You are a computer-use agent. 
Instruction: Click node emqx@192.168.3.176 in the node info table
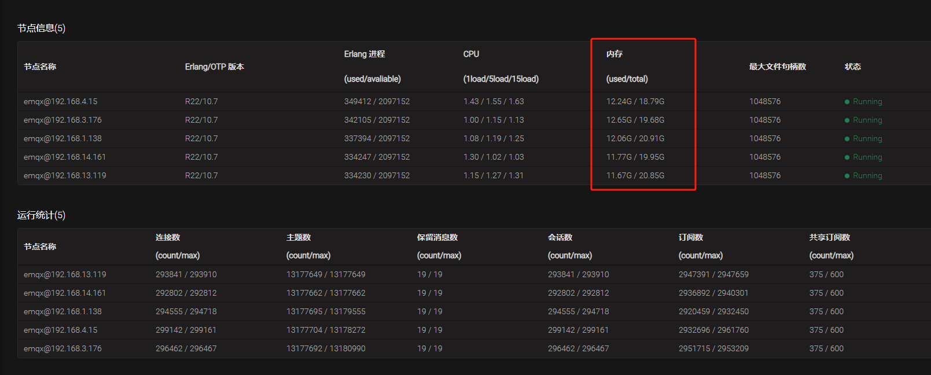click(x=62, y=120)
